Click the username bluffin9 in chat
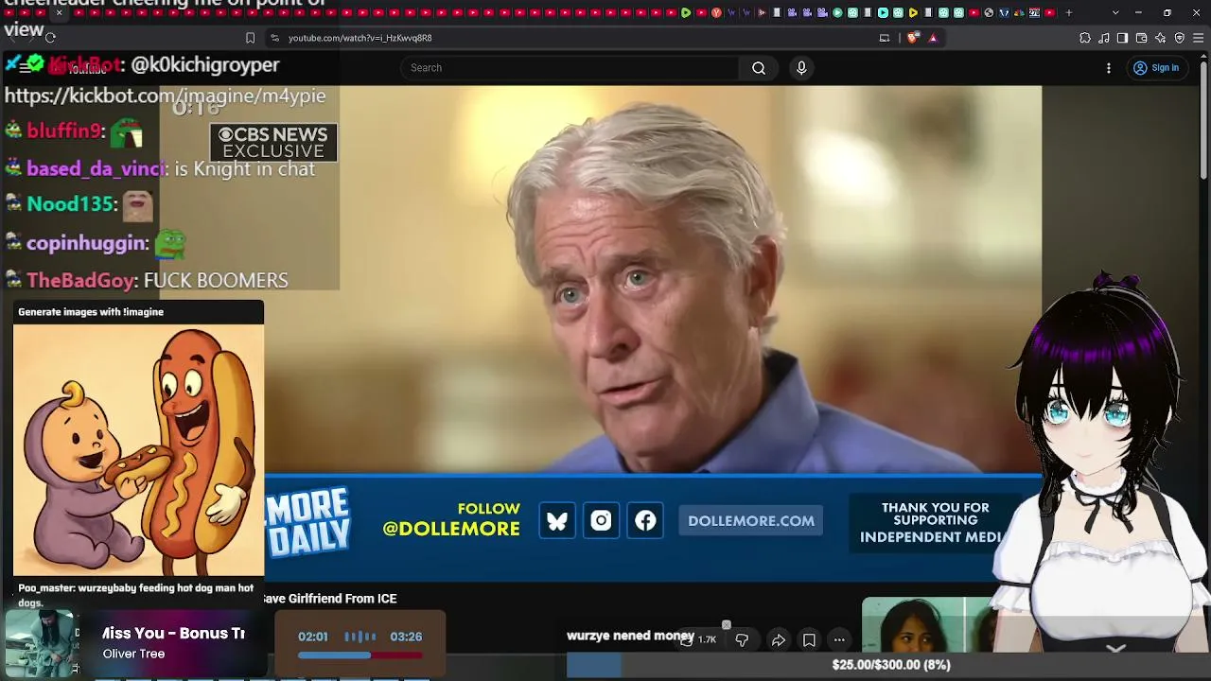1211x681 pixels. pyautogui.click(x=64, y=131)
